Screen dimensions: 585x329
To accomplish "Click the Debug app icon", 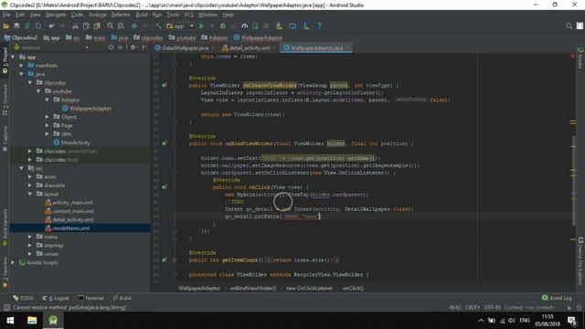I will (x=223, y=27).
